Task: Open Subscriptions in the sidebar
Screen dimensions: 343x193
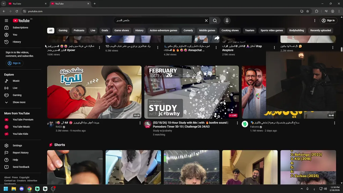Action: (20, 28)
